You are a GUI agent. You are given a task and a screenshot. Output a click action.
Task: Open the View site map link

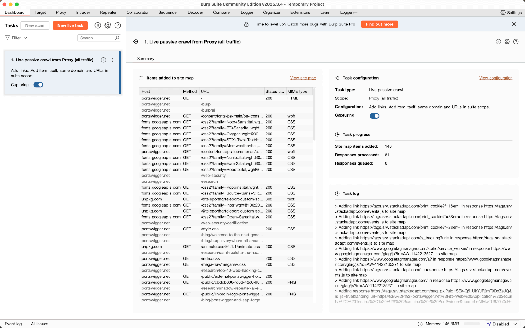click(303, 78)
